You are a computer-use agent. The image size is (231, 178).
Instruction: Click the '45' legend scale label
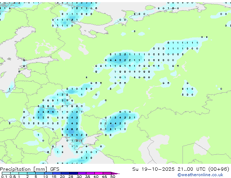(104, 177)
